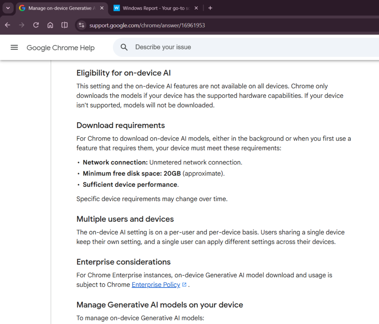The image size is (379, 324).
Task: Click the search magnifier icon
Action: 124,47
